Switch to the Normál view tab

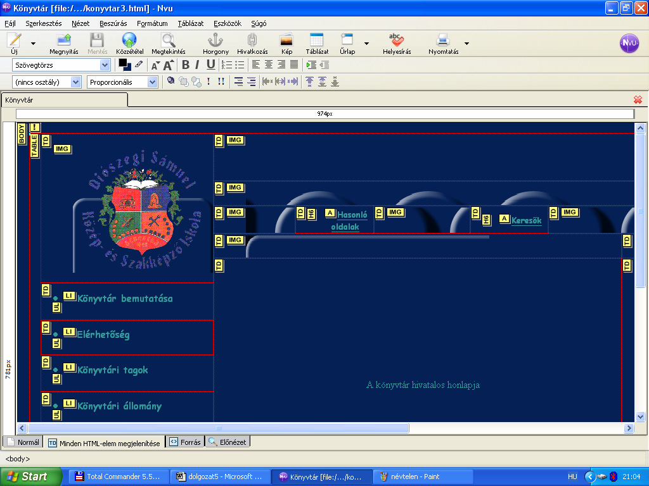[23, 442]
